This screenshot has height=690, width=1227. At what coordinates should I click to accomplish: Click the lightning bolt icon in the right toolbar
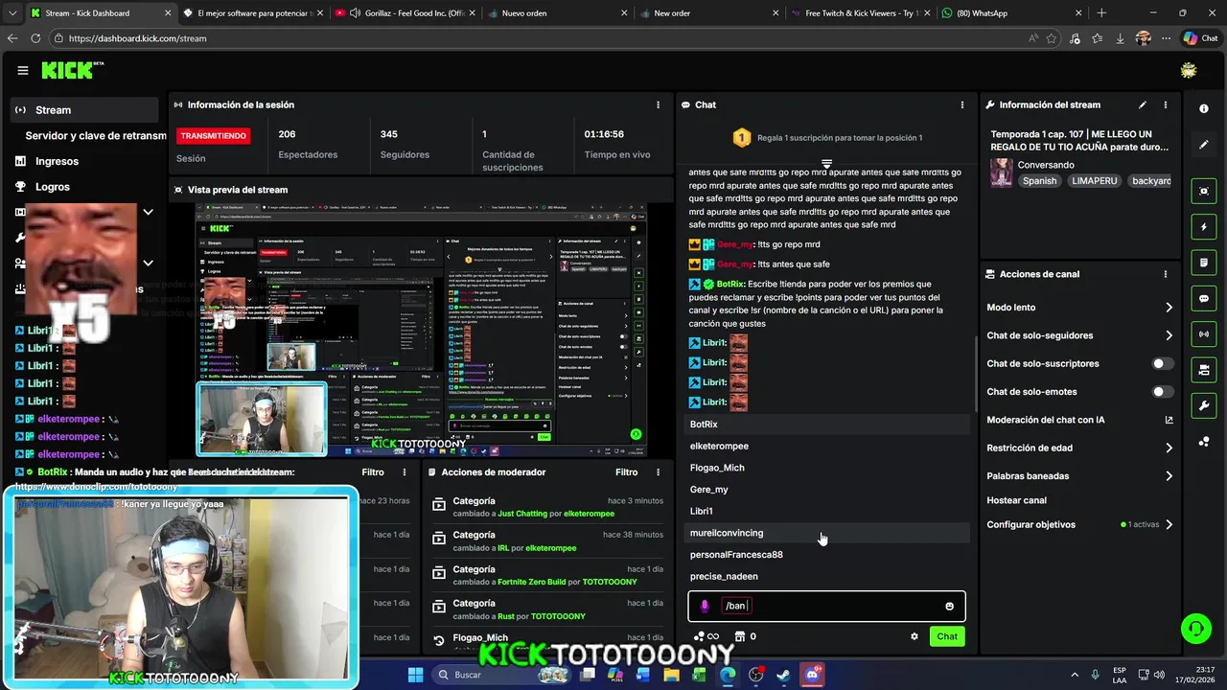pos(1204,227)
